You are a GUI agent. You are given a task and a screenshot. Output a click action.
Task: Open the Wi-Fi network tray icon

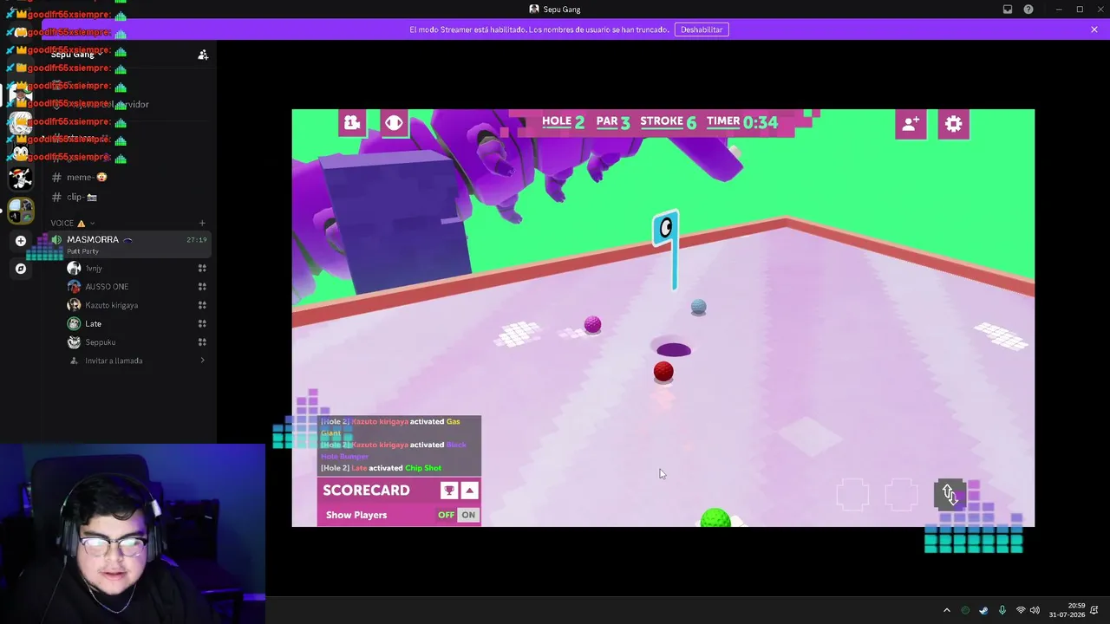click(x=1021, y=610)
